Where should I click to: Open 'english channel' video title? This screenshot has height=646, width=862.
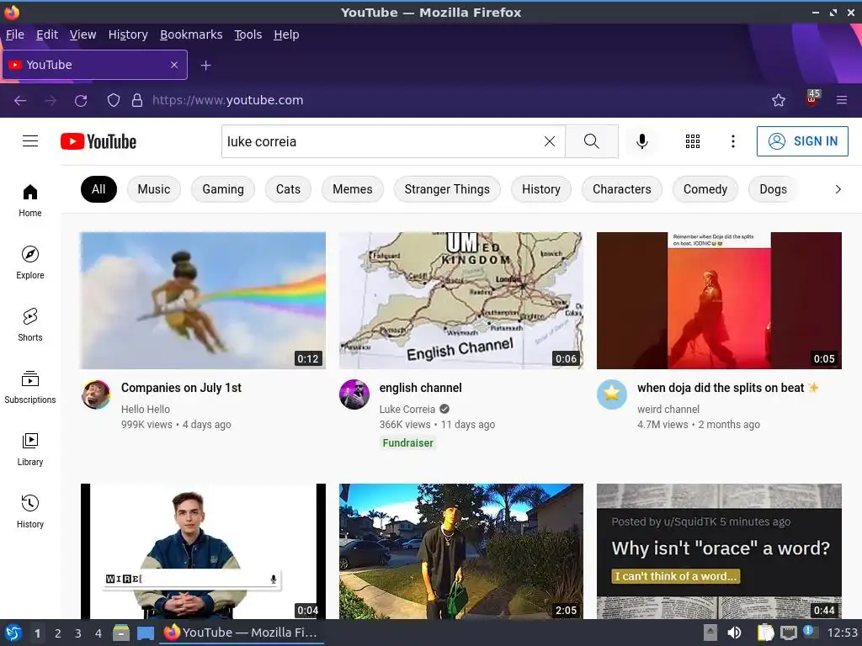(421, 388)
